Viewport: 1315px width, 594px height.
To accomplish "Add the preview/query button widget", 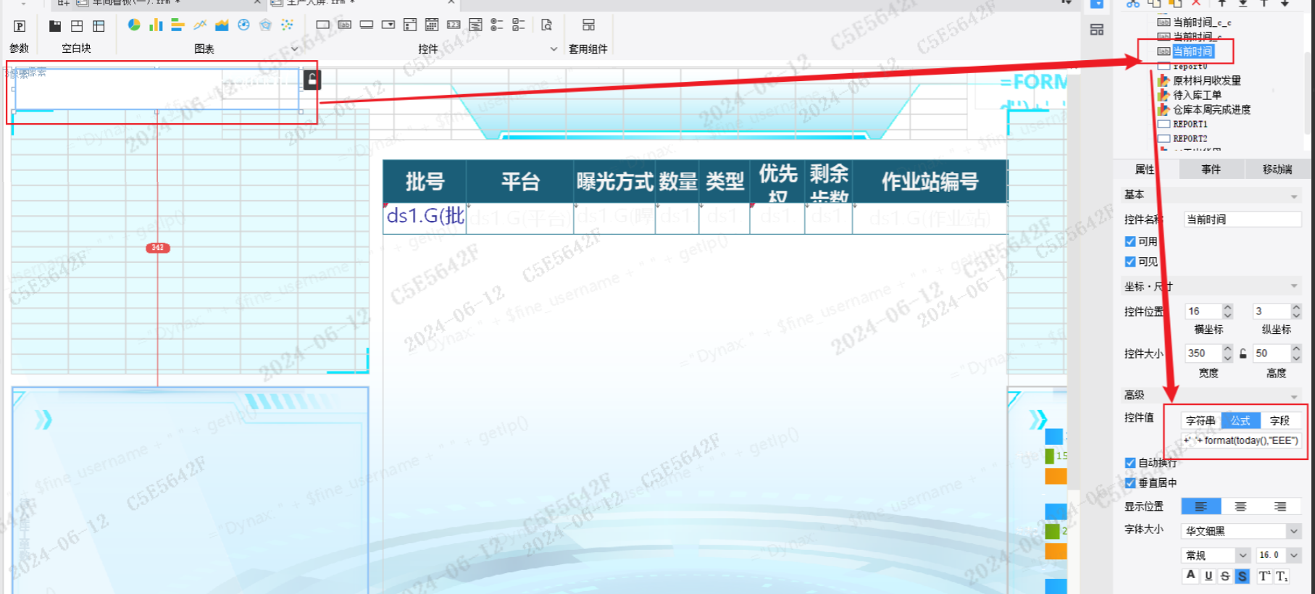I will [547, 25].
